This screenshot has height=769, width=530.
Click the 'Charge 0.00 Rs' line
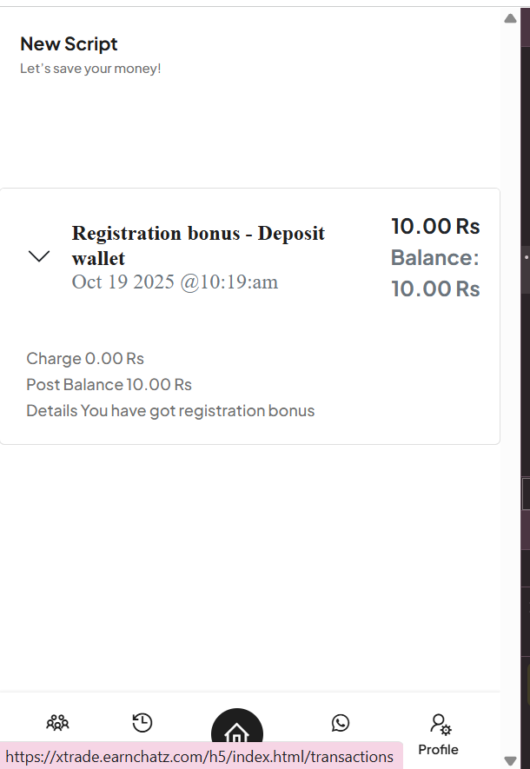coord(85,358)
